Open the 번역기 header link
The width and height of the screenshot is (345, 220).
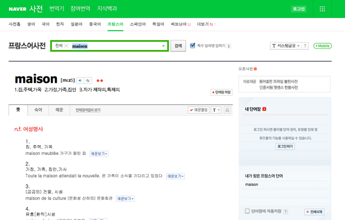point(57,9)
